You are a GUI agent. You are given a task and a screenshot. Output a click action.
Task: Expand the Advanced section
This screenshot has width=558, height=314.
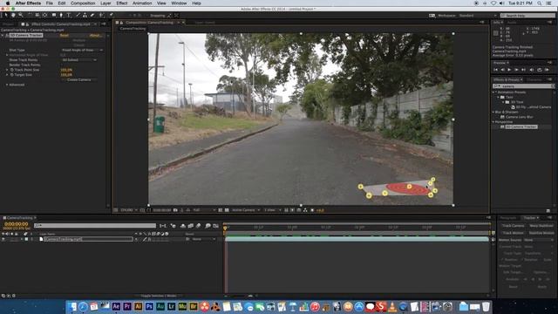(x=7, y=85)
